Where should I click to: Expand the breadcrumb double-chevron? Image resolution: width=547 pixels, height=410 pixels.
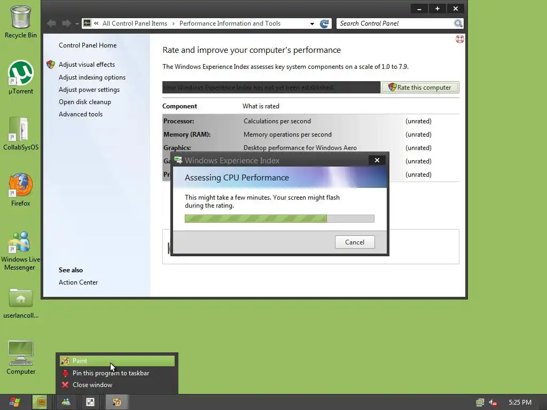[x=96, y=23]
